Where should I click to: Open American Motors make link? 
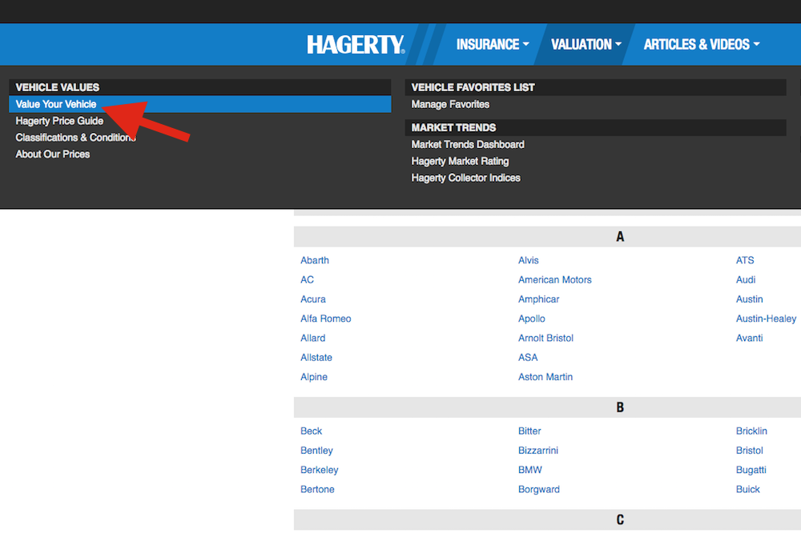555,280
